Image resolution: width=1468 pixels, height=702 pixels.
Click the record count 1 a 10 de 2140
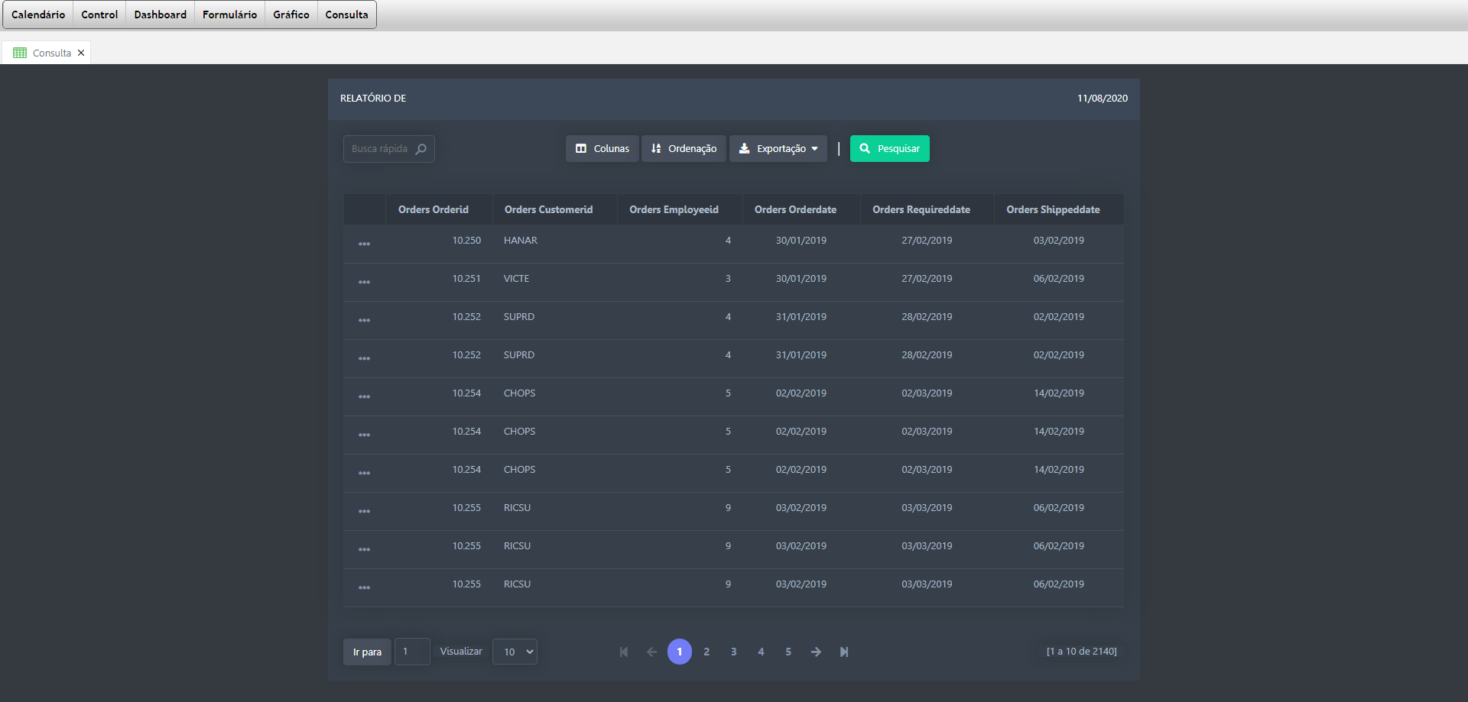pos(1082,652)
